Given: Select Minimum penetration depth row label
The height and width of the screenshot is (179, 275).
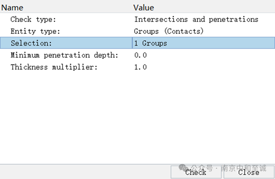Looking at the screenshot, I should click(x=64, y=55).
